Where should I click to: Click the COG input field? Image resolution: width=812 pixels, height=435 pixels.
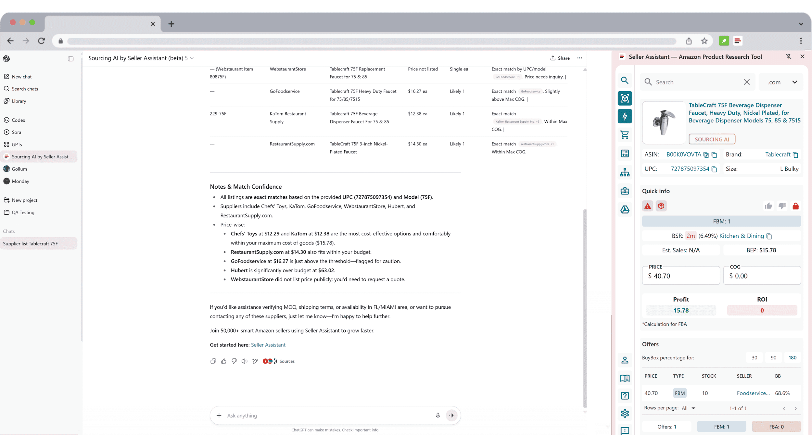click(x=762, y=276)
